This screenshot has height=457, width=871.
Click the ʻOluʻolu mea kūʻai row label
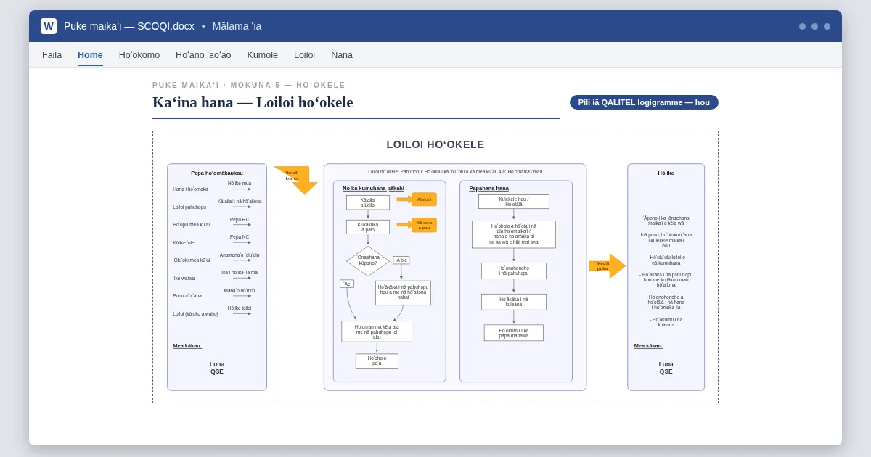(192, 260)
